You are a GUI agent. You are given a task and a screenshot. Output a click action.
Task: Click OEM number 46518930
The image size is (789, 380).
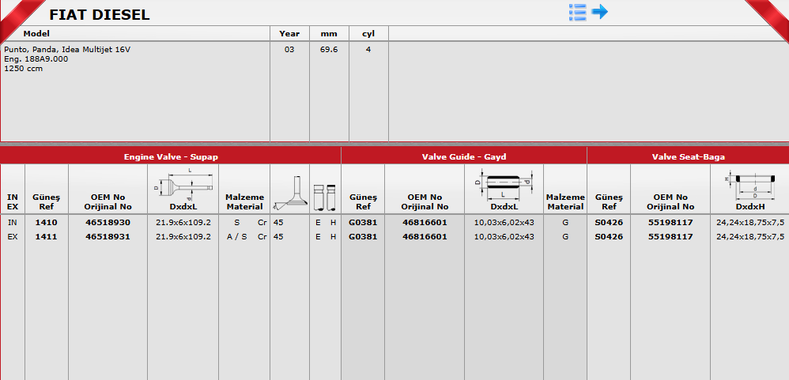[108, 223]
